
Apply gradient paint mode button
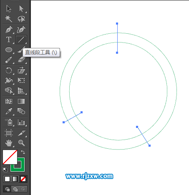coord(15,179)
